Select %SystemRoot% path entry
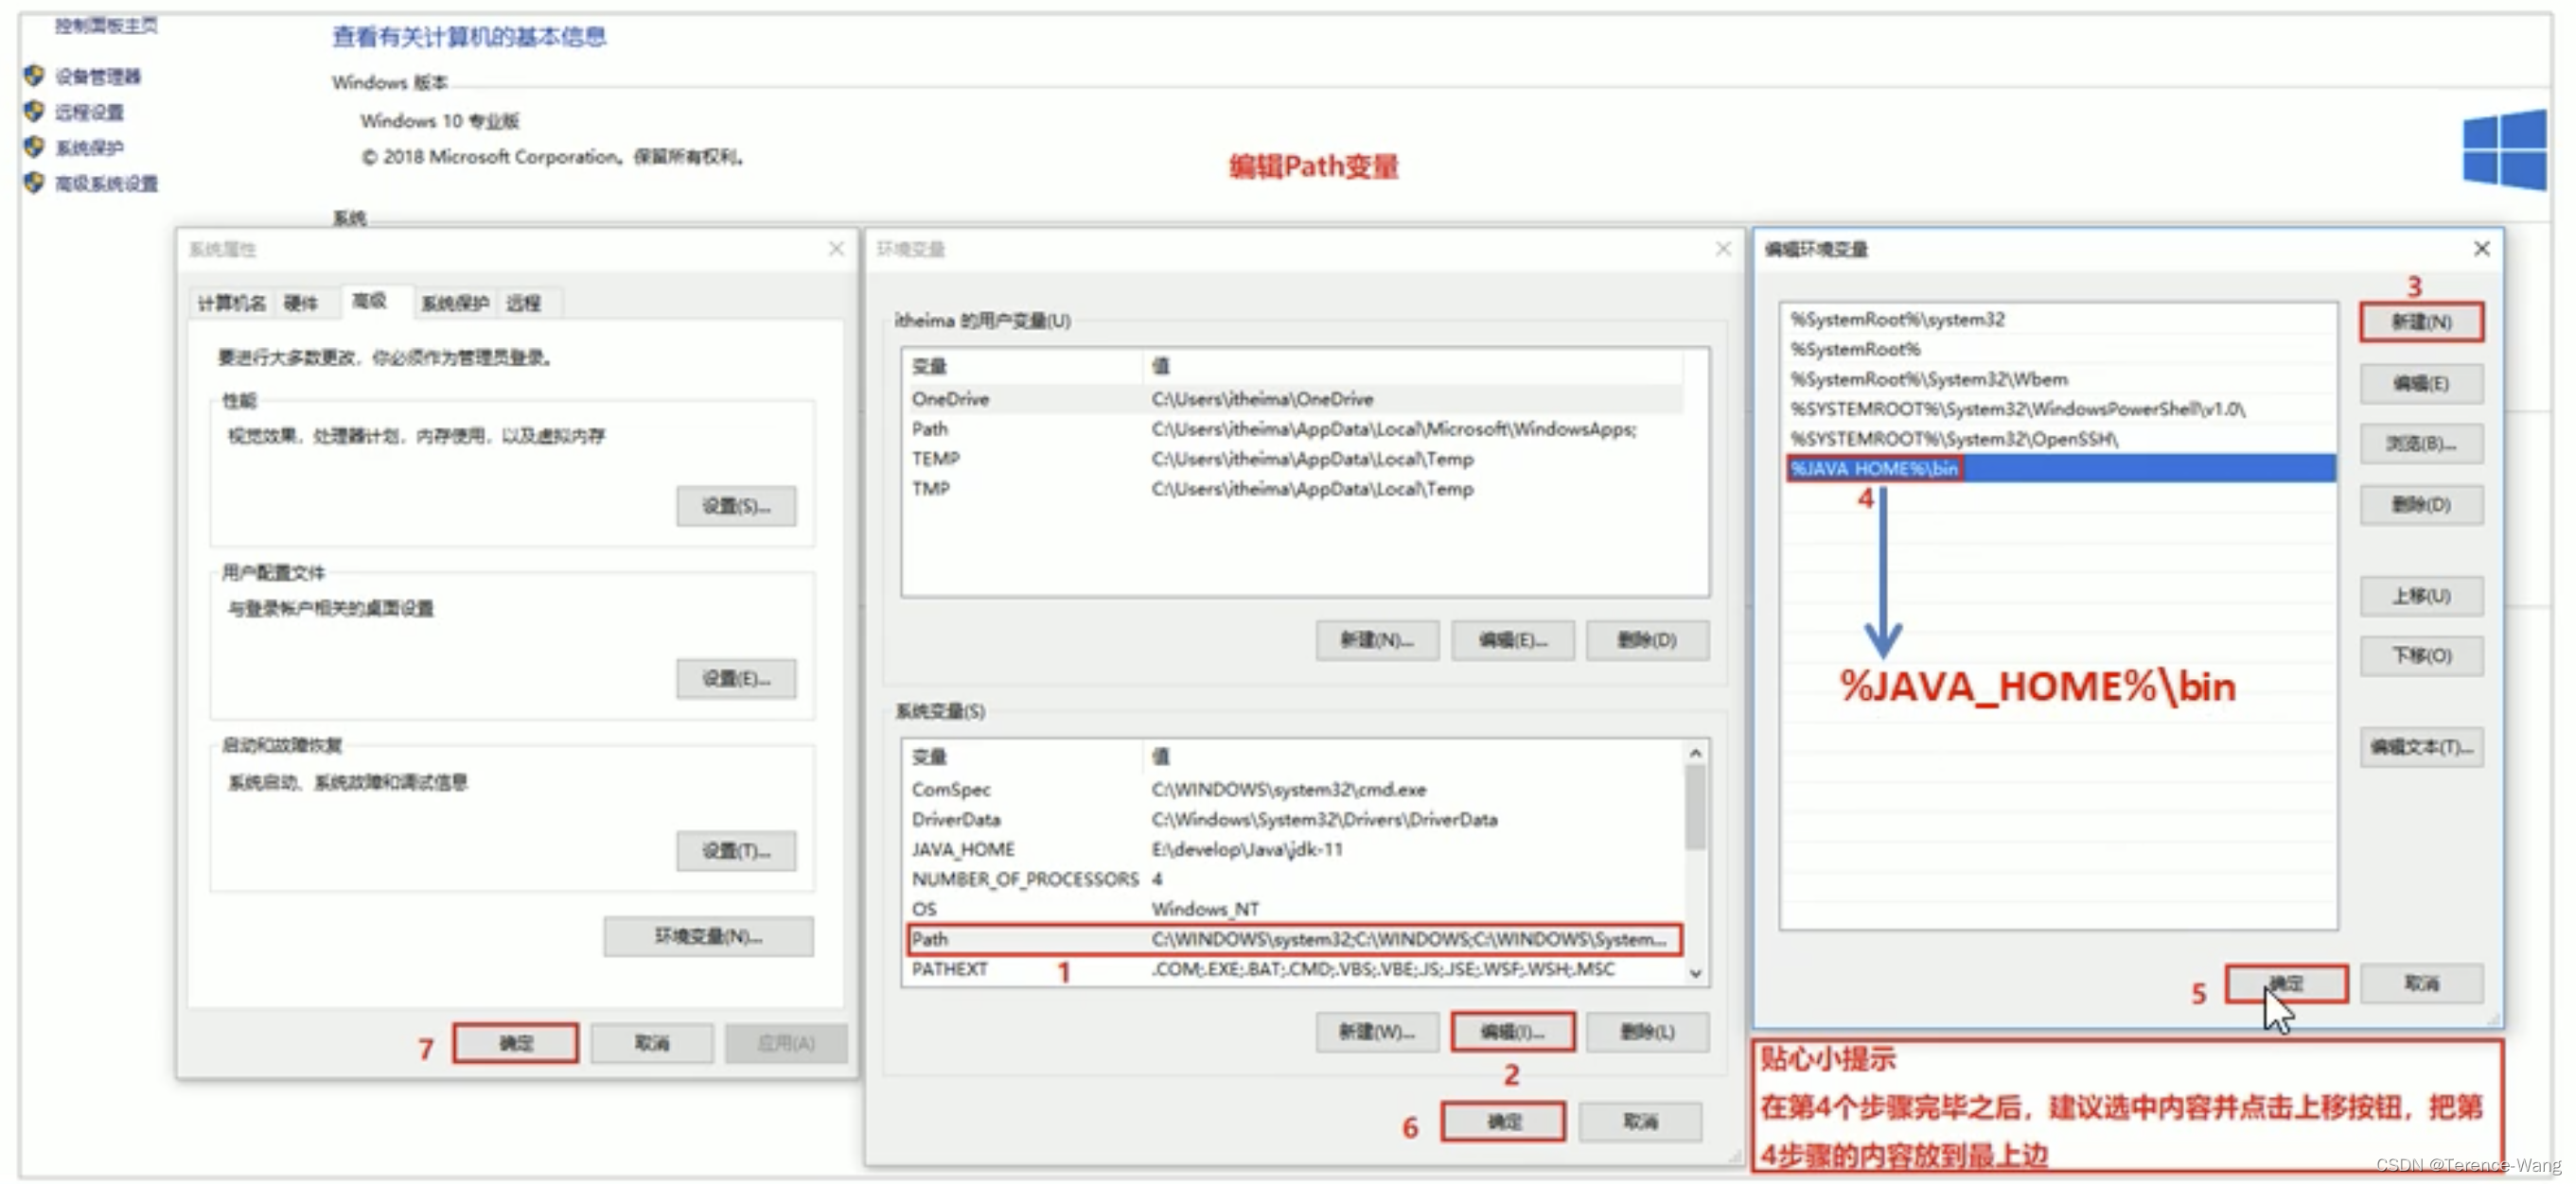 coord(2059,349)
